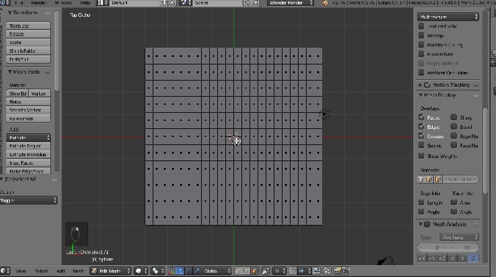This screenshot has height=277, width=496.
Task: Open the pivot point selector icon
Action: click(x=158, y=271)
